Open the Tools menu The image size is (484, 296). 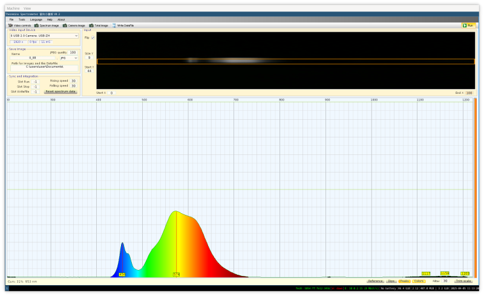pos(22,19)
